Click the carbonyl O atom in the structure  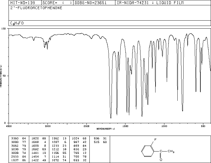(x=161, y=160)
